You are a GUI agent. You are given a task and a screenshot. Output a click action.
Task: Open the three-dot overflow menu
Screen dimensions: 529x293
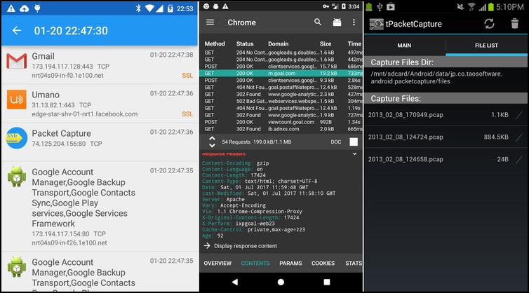click(x=354, y=22)
